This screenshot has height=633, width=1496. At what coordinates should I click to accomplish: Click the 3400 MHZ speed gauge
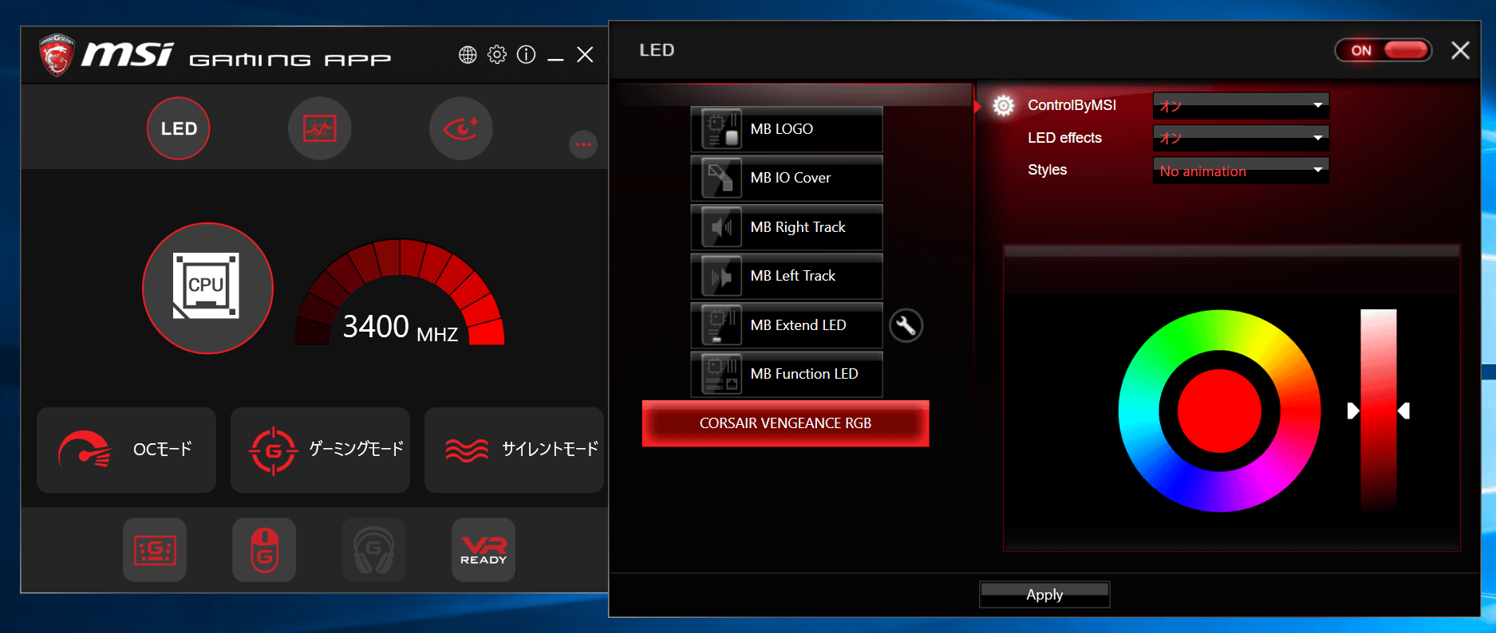coord(400,293)
